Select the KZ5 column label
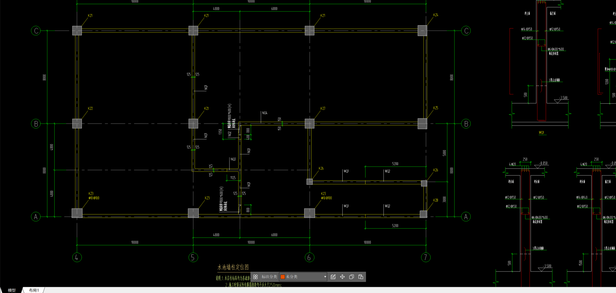This screenshot has width=616, height=293. tap(436, 108)
